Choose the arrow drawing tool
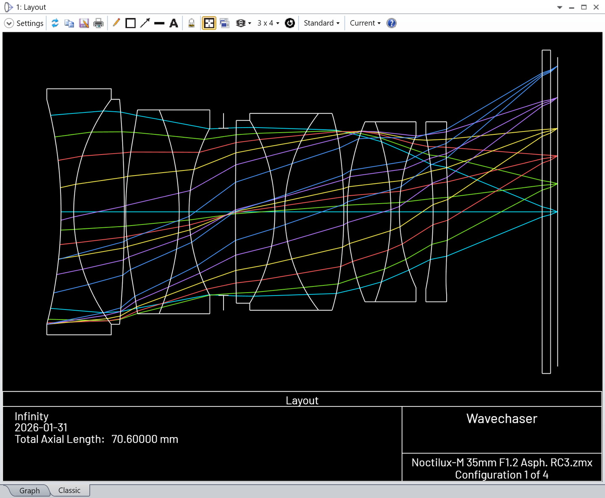605x498 pixels. pyautogui.click(x=145, y=23)
